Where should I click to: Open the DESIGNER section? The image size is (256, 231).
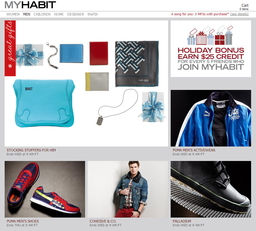click(76, 14)
